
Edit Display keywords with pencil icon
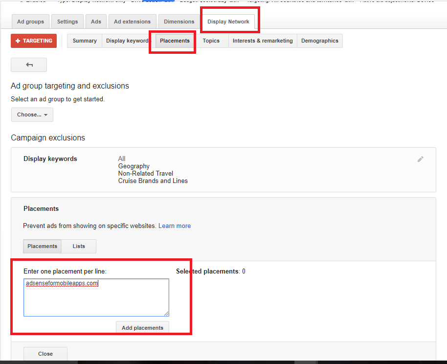(x=421, y=159)
